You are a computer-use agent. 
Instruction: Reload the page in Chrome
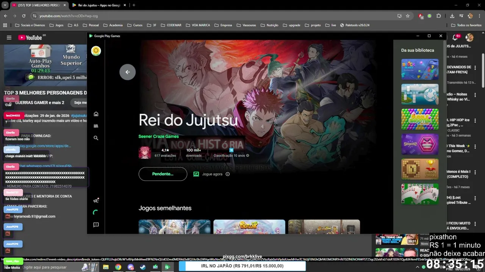click(x=23, y=16)
